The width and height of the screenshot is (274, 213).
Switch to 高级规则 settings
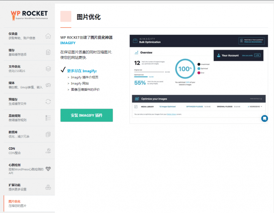click(29, 118)
